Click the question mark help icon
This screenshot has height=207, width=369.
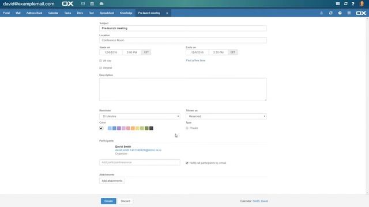[x=353, y=4]
